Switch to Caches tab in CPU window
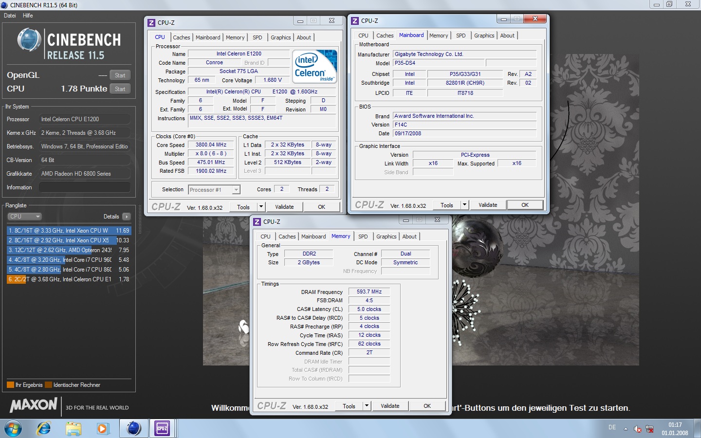This screenshot has width=701, height=438. (182, 37)
